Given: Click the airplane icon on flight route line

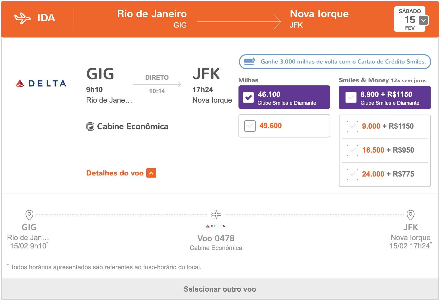Looking at the screenshot, I should click(216, 215).
